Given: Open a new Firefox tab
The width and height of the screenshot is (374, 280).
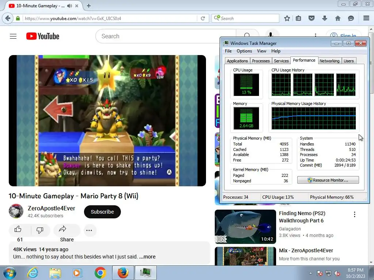Looking at the screenshot, I should [x=88, y=6].
